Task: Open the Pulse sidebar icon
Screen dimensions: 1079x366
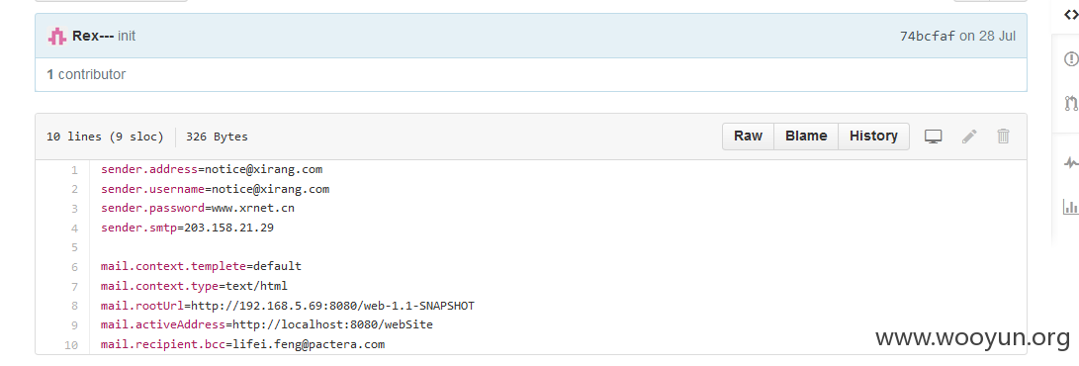Action: coord(1071,162)
